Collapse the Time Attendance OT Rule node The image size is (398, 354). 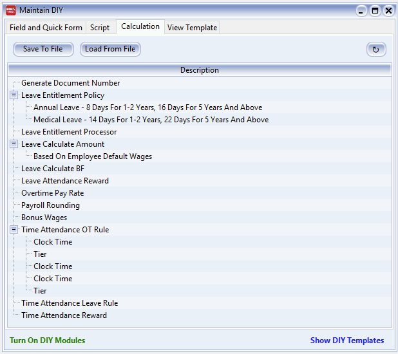pos(14,230)
